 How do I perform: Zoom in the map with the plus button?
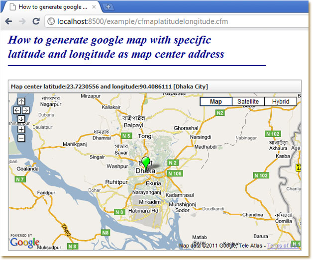21,129
